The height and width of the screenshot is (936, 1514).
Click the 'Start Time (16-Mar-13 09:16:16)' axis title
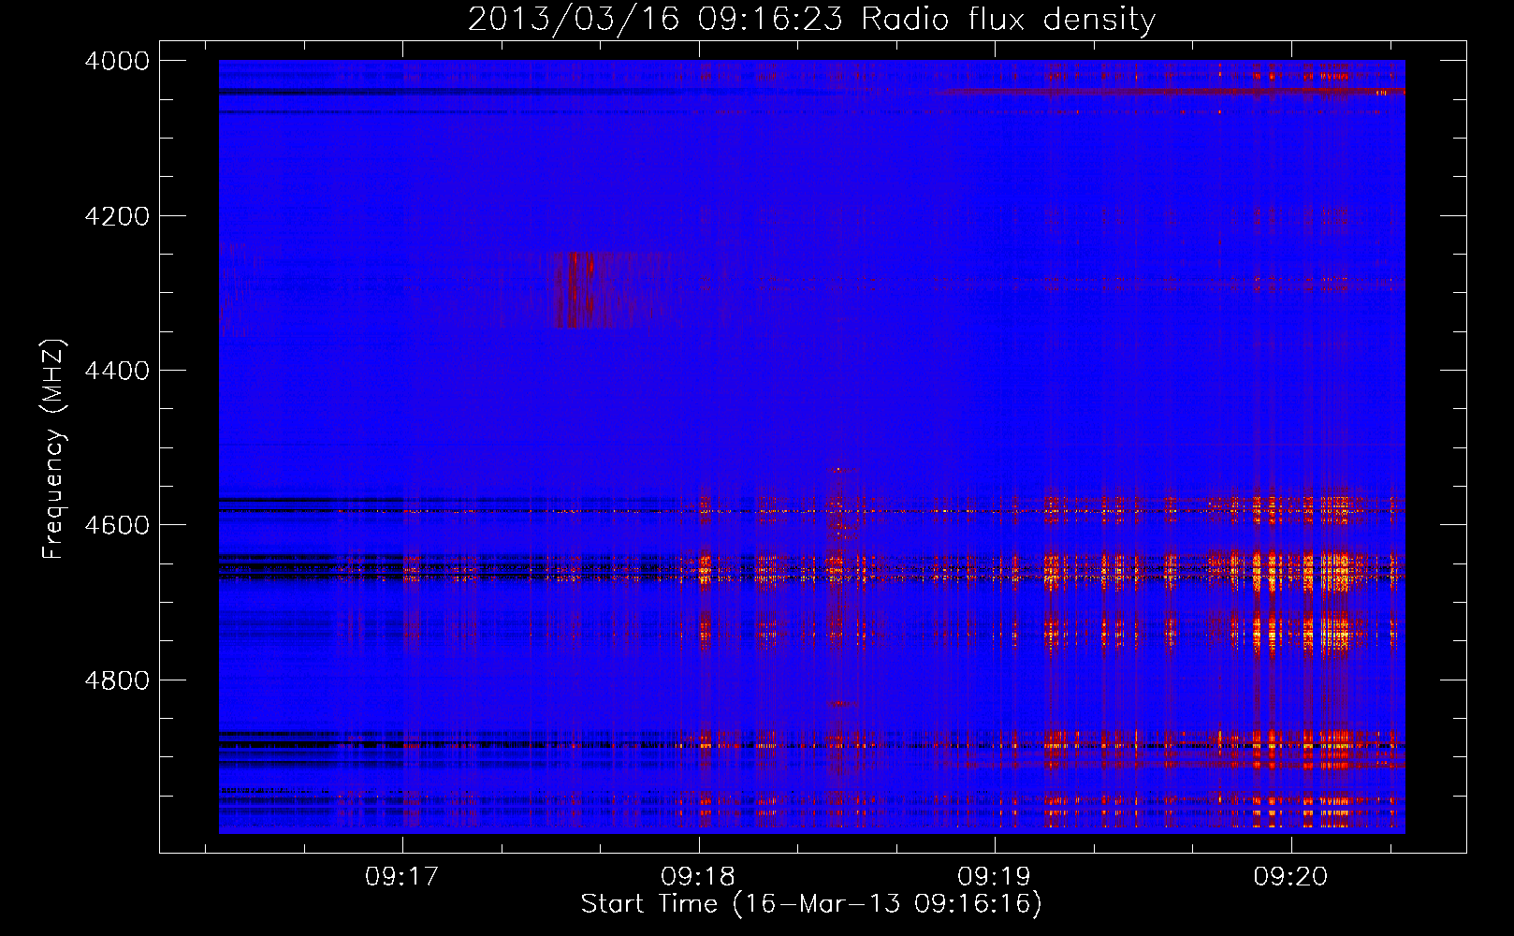click(x=811, y=904)
